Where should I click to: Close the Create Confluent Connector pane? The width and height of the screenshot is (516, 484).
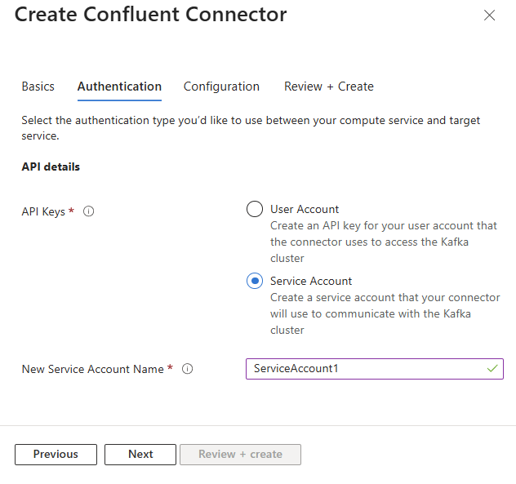[490, 16]
